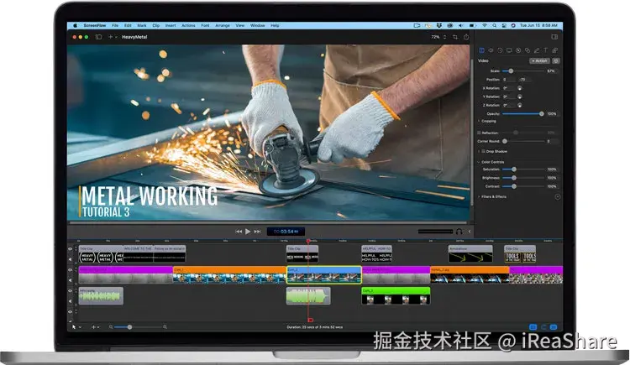Click the headphones audio monitor icon

click(459, 232)
